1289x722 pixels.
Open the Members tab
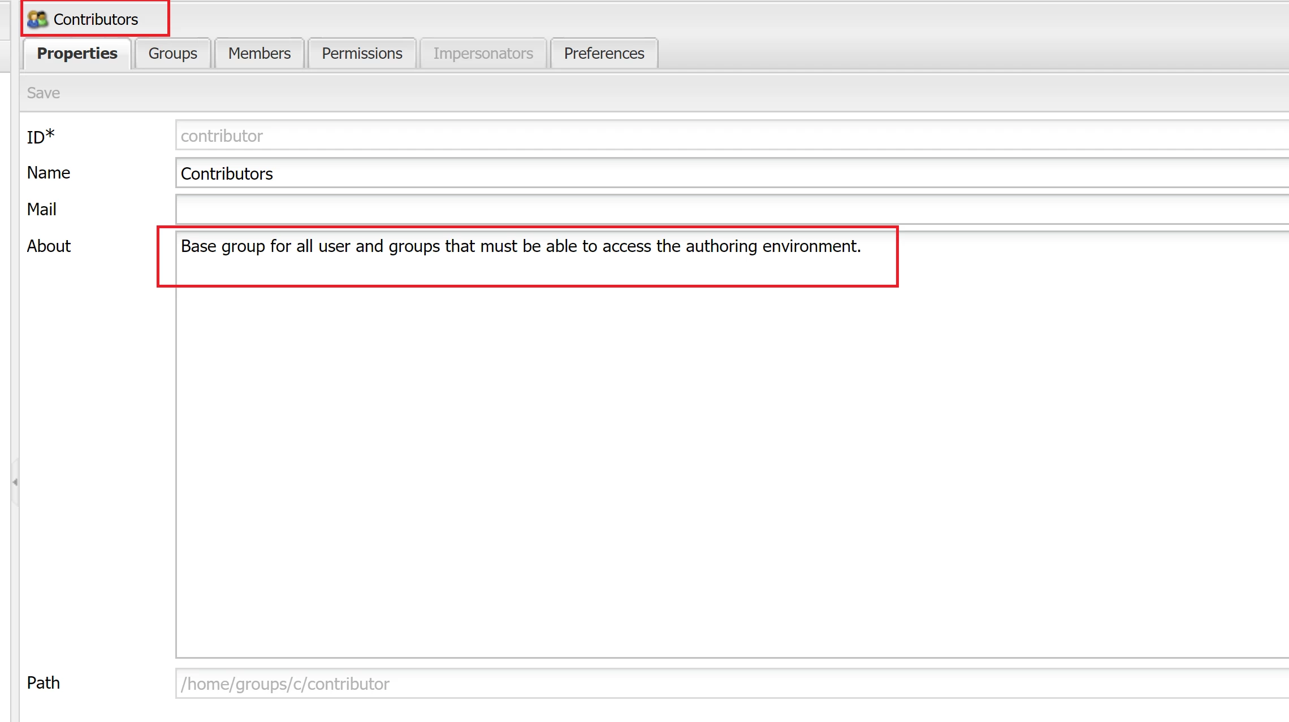[259, 53]
